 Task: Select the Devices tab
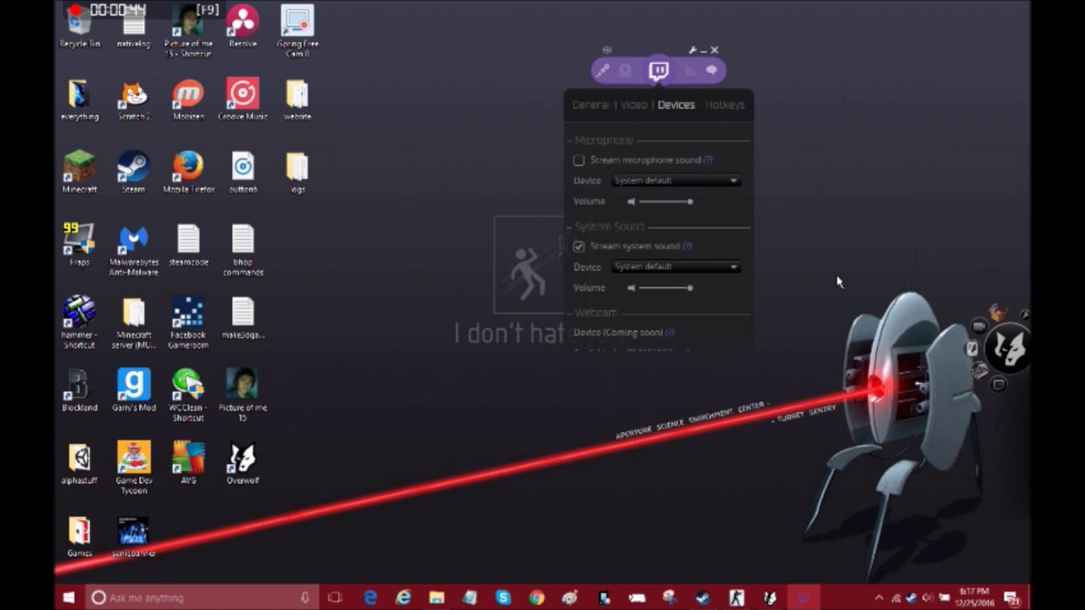[676, 105]
